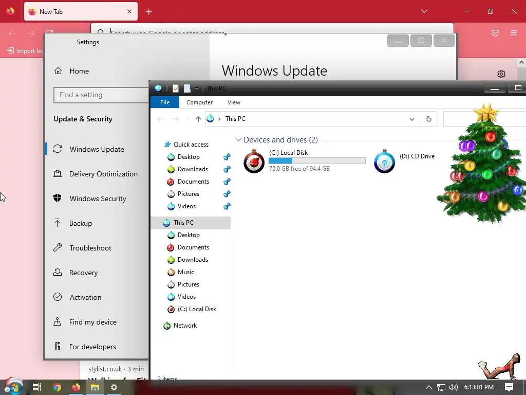Click Save to Pocket icon in Firefox
Screen dimensions: 526x395
[495, 33]
